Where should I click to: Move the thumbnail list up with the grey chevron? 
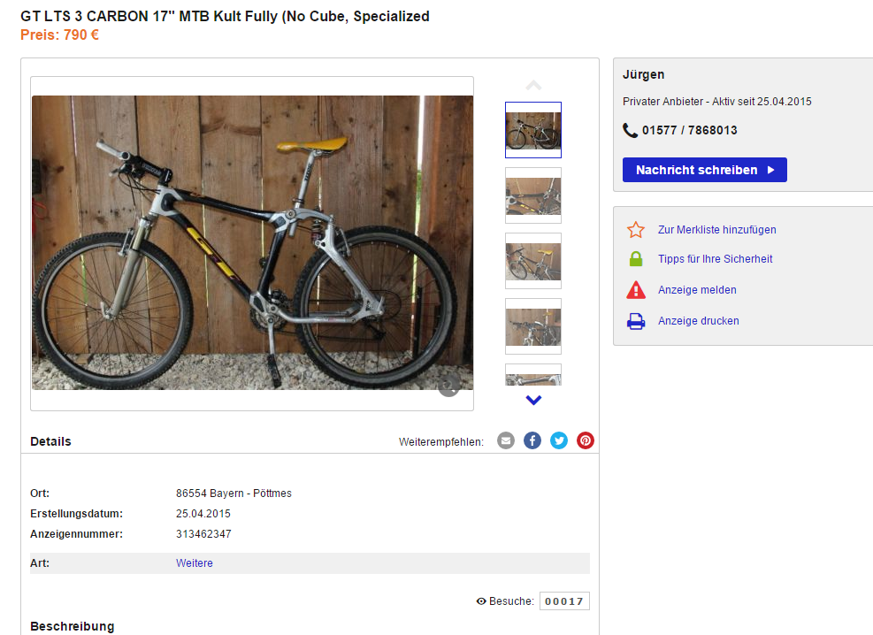[x=533, y=85]
